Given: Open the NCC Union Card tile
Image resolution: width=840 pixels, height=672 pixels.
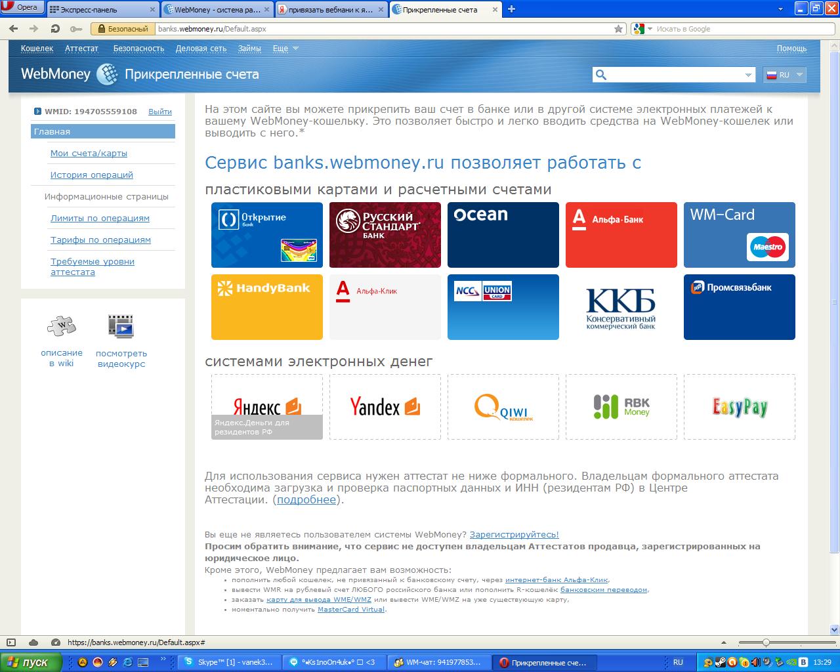Looking at the screenshot, I should [503, 307].
